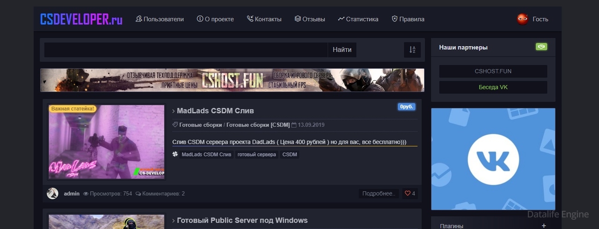Click the Наши партнеры heading
Viewport: 599px width, 229px height.
point(463,47)
